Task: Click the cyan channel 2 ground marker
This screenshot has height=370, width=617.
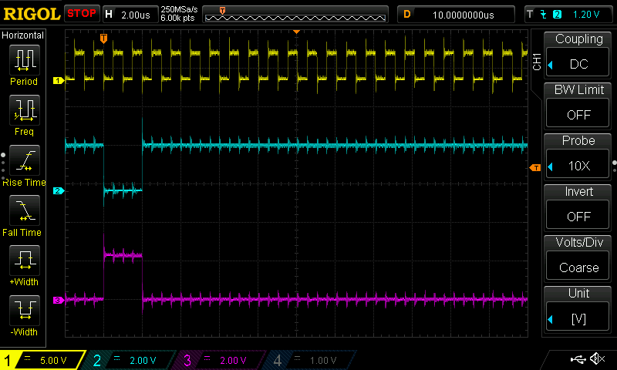Action: coord(59,190)
